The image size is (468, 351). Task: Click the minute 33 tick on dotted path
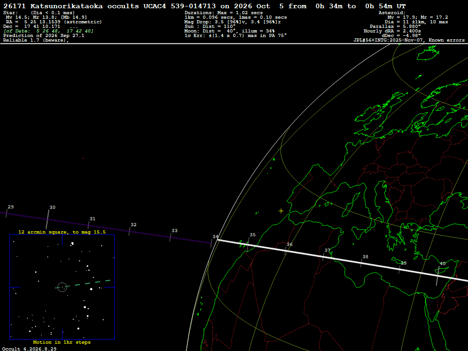tap(170, 237)
